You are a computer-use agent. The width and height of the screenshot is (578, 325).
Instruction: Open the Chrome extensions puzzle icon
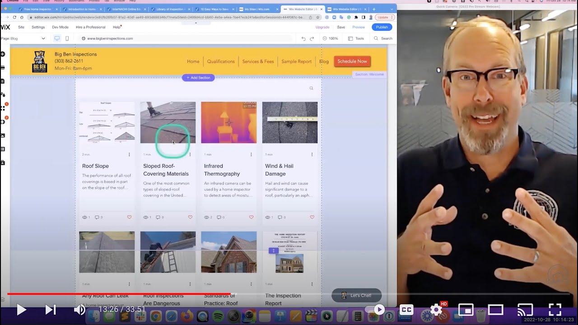coord(356,17)
